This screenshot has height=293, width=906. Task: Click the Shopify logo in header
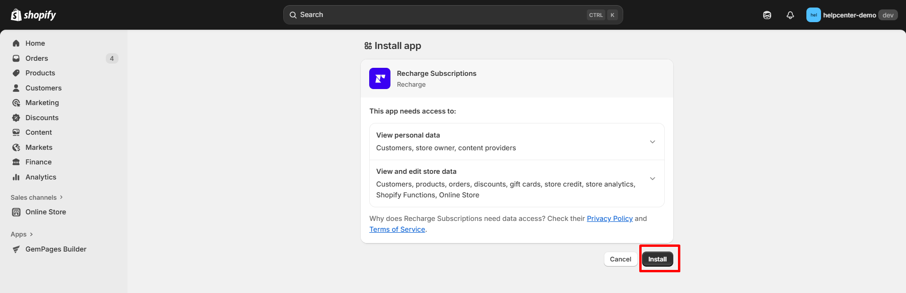[33, 15]
